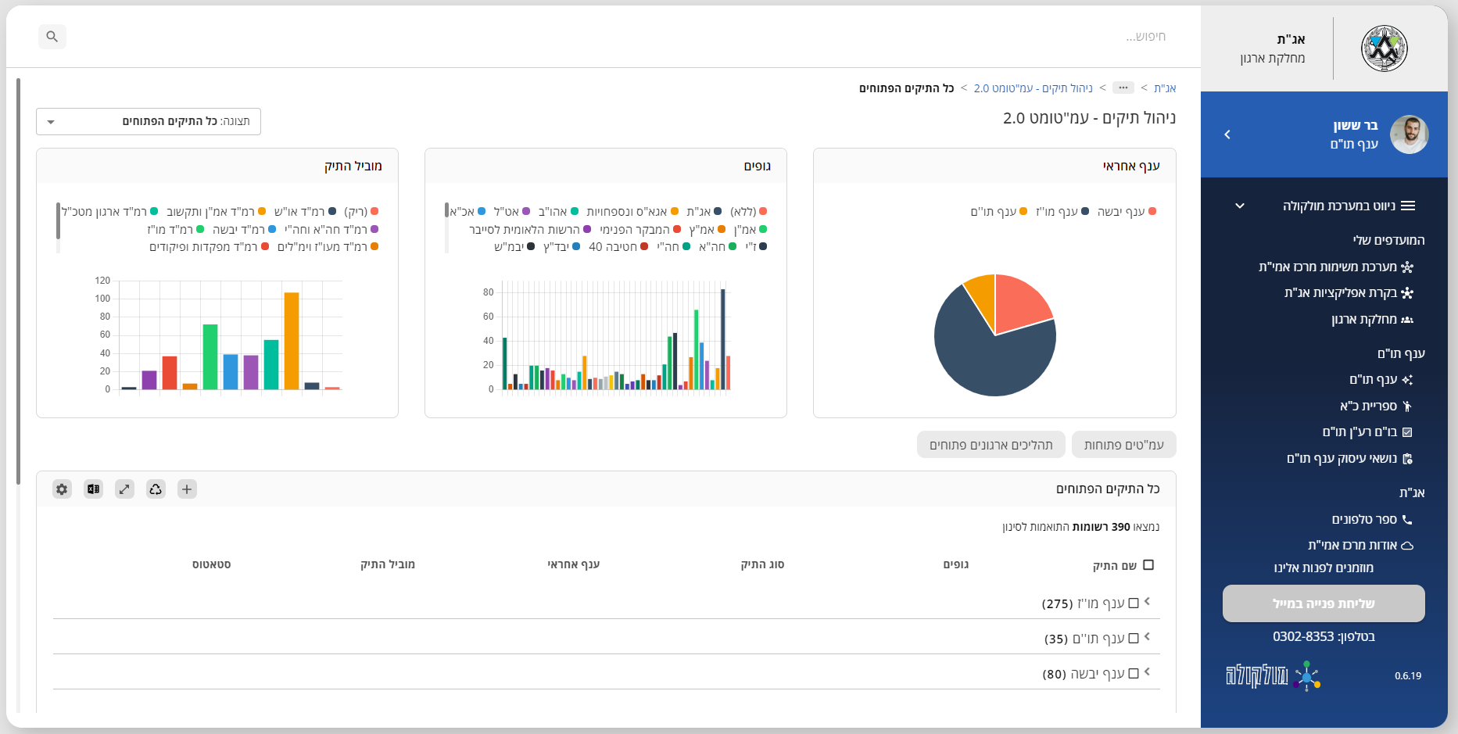Switch to תהליכים ארגונים פתוחים tab
The width and height of the screenshot is (1458, 734).
coord(991,444)
